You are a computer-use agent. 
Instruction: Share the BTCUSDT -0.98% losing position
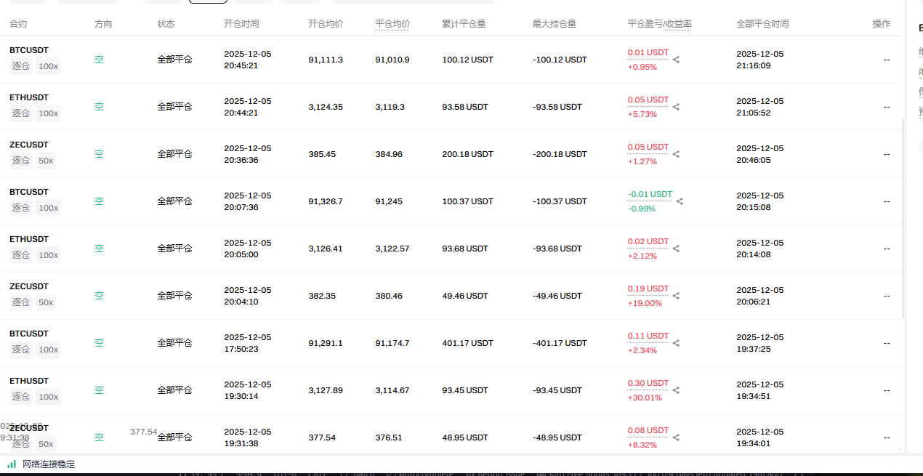click(680, 201)
